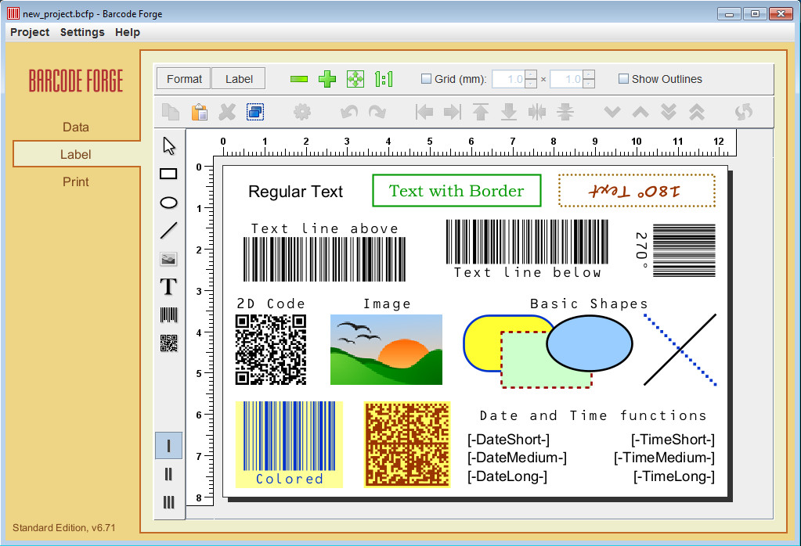The width and height of the screenshot is (801, 546).
Task: Increase the second grid size value
Action: point(589,74)
